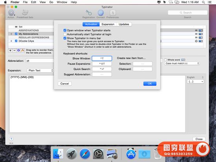Click the Typinator menu bar icon

tap(159, 2)
